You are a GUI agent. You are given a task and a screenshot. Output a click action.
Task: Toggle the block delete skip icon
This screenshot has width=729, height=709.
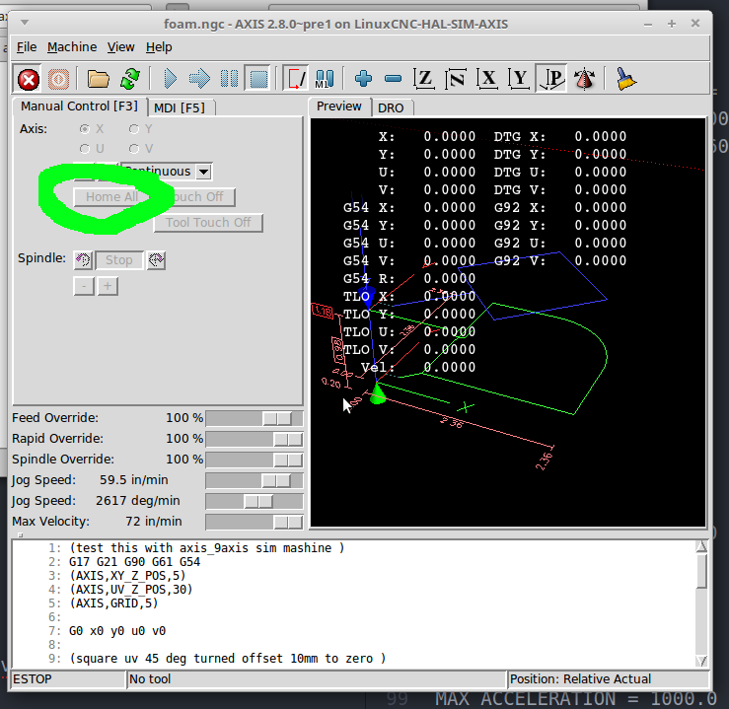(296, 79)
